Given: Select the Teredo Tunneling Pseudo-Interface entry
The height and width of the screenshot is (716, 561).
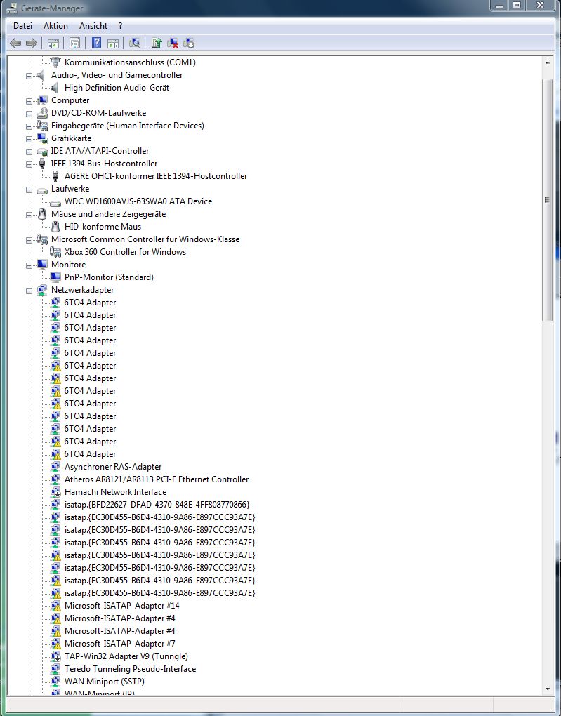Looking at the screenshot, I should pos(130,668).
